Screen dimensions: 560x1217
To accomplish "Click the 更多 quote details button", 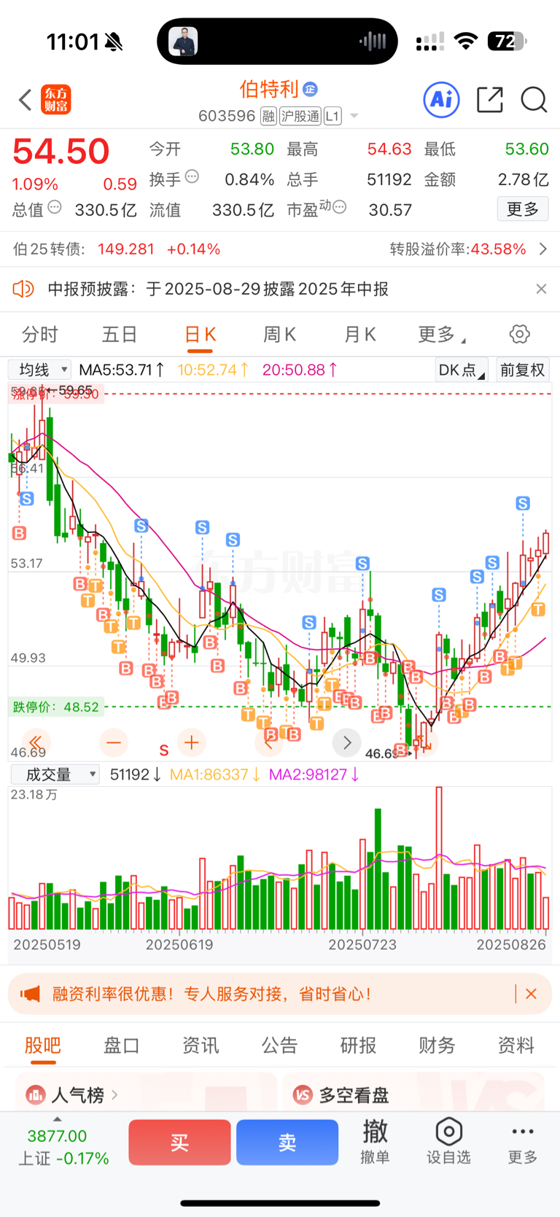I will (x=523, y=209).
